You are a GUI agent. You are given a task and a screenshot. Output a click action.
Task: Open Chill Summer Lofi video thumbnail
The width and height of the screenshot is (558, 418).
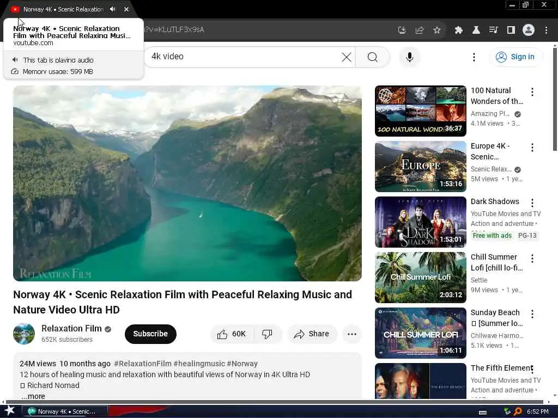420,277
